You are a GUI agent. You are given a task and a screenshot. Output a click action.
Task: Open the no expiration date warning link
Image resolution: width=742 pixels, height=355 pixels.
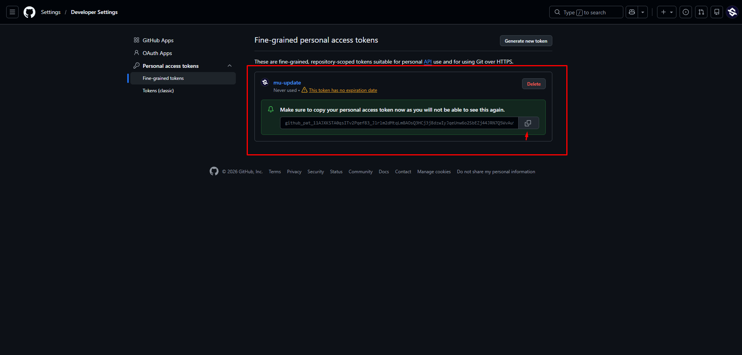pos(343,90)
